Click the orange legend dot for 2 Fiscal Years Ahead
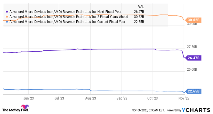 pos(7,17)
